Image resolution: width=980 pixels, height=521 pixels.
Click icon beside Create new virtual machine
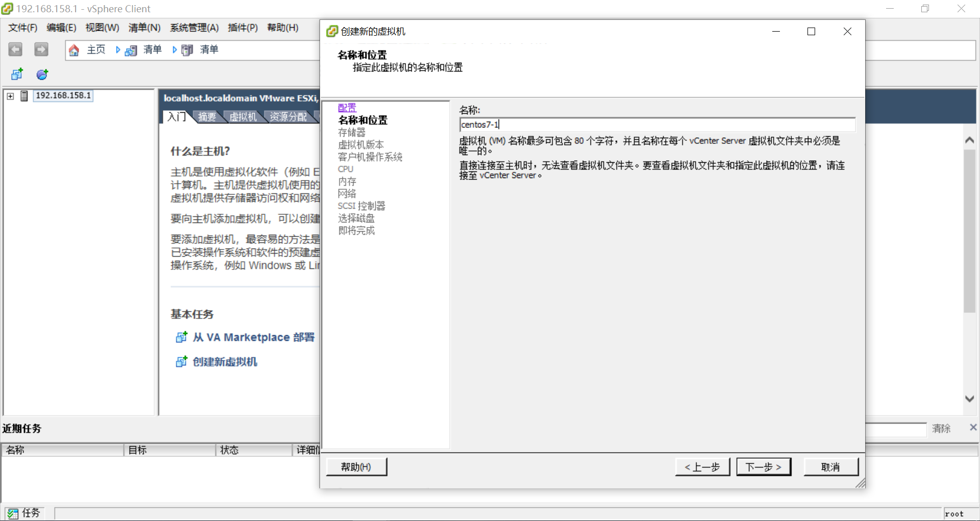click(x=181, y=361)
